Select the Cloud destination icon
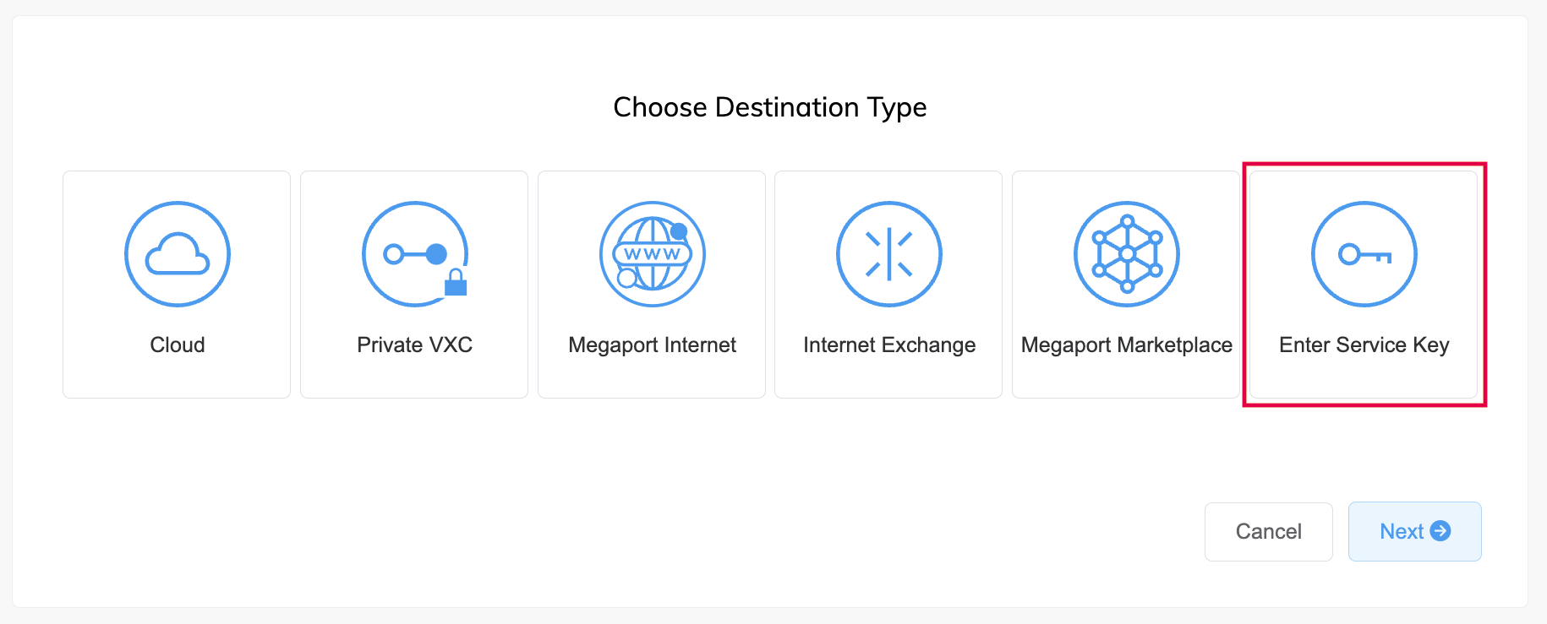1547x624 pixels. [x=177, y=254]
